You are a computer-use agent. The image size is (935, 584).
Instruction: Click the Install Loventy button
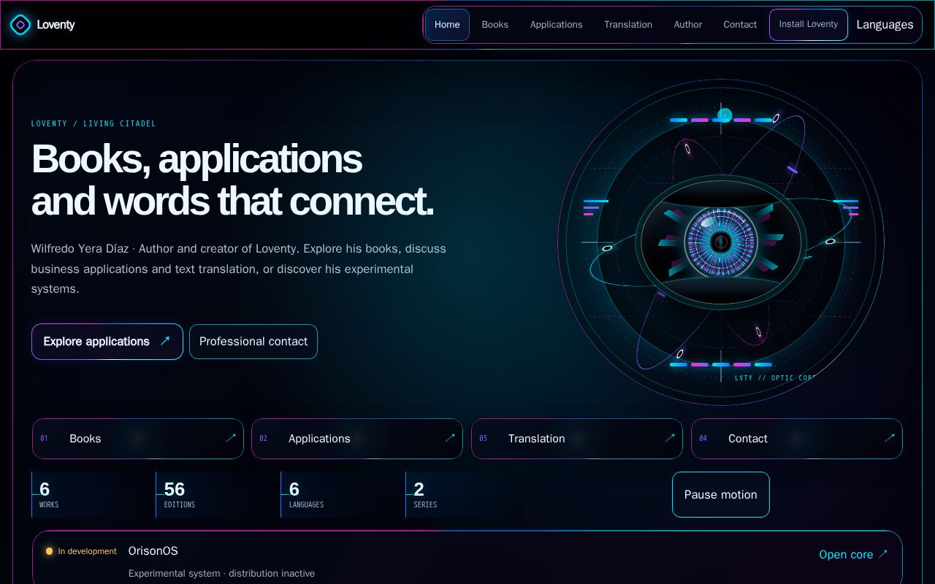tap(809, 25)
